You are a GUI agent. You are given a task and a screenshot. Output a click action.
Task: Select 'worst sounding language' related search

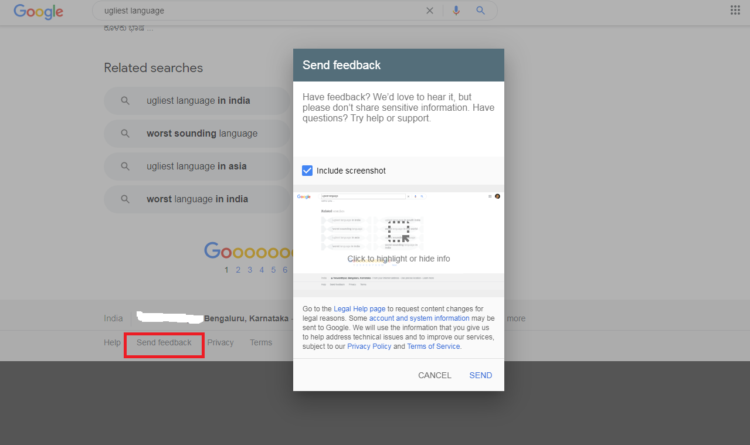(x=198, y=134)
